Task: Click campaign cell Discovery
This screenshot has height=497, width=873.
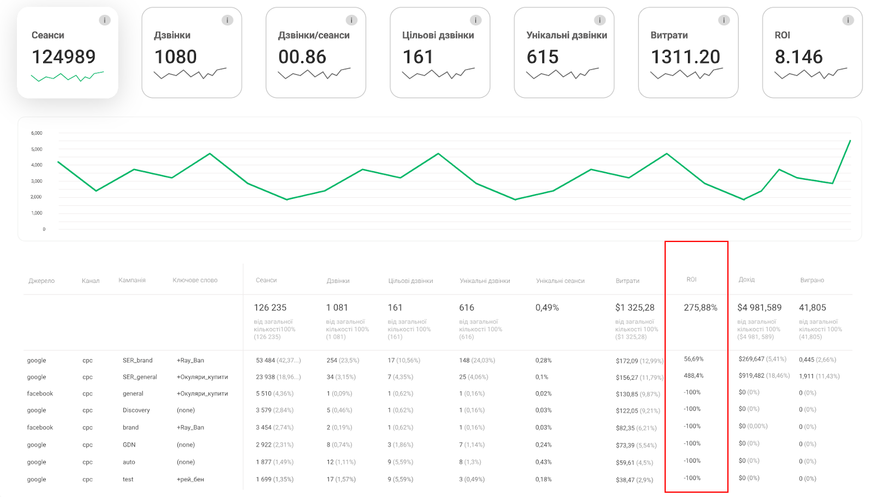Action: pyautogui.click(x=136, y=410)
